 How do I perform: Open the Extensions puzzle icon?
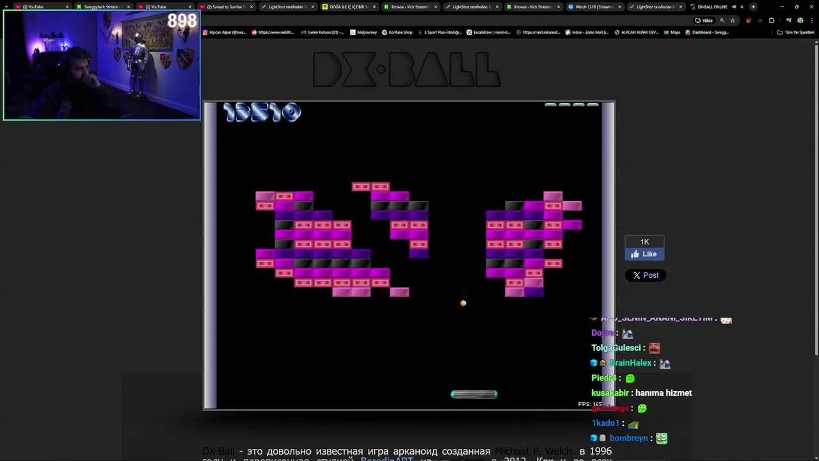click(772, 20)
